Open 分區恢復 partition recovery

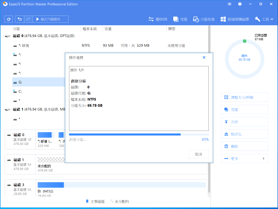tap(204, 19)
